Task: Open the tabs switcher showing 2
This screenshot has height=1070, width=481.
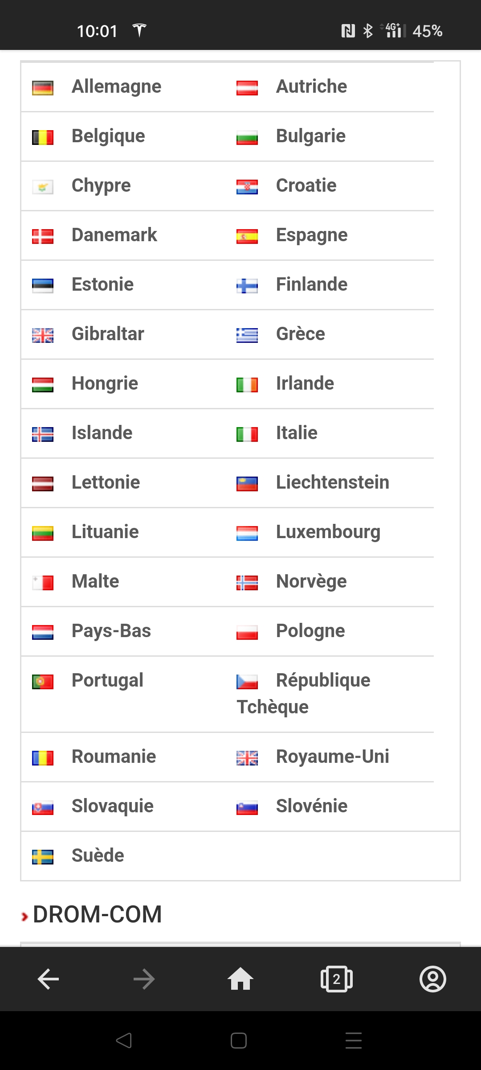Action: pos(337,979)
